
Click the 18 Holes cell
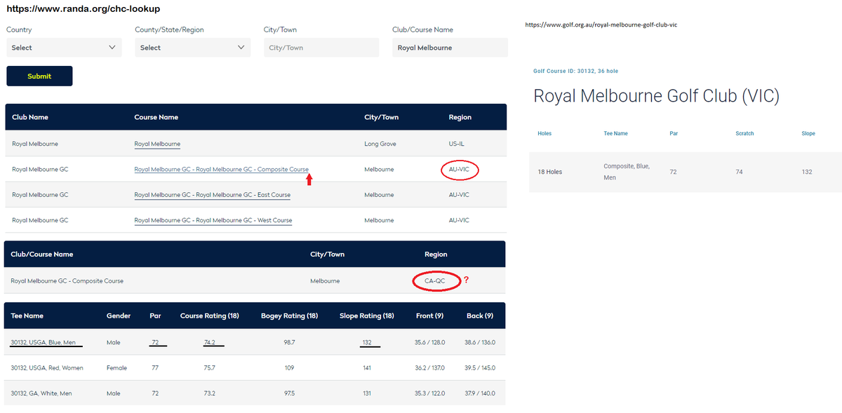point(549,172)
